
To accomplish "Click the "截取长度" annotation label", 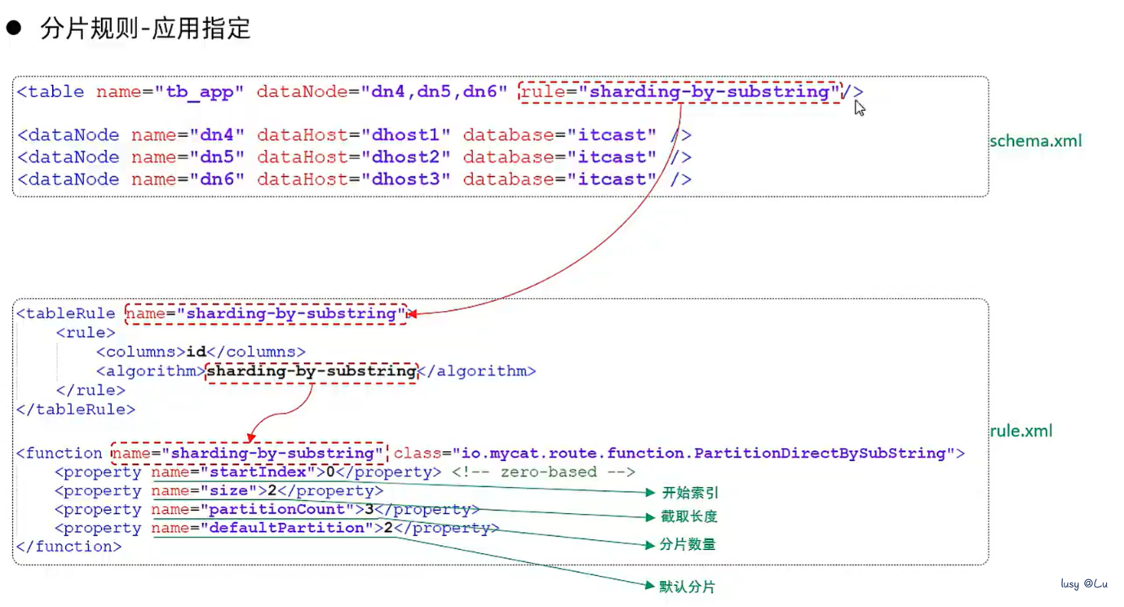I will [689, 516].
